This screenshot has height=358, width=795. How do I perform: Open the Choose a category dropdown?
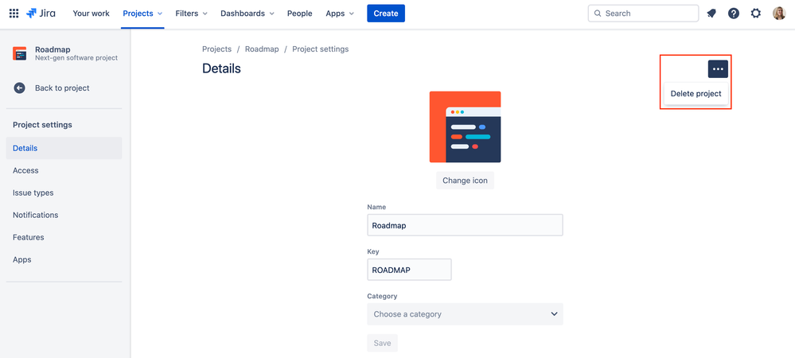[x=465, y=314]
